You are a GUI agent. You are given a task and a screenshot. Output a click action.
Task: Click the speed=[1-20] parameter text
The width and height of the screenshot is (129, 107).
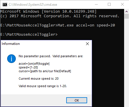tap(28, 67)
